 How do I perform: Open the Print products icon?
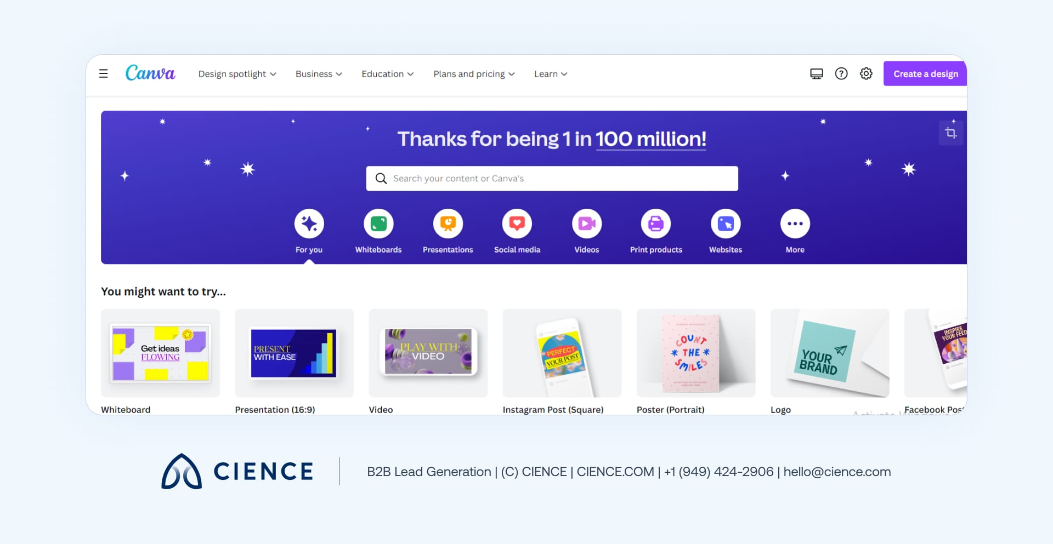(656, 224)
